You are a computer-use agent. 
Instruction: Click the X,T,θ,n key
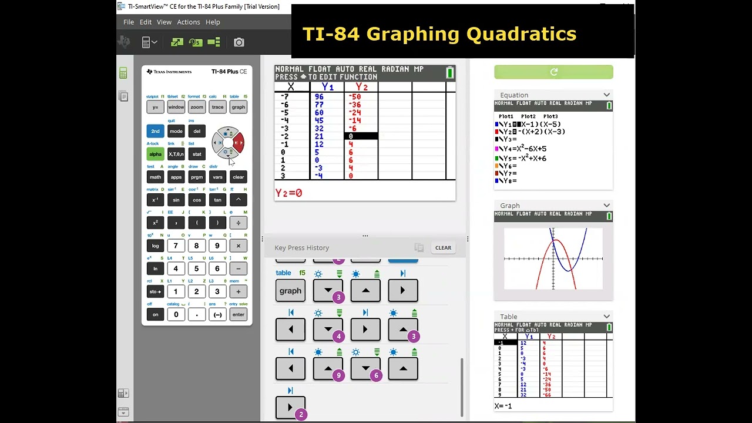[x=176, y=154]
